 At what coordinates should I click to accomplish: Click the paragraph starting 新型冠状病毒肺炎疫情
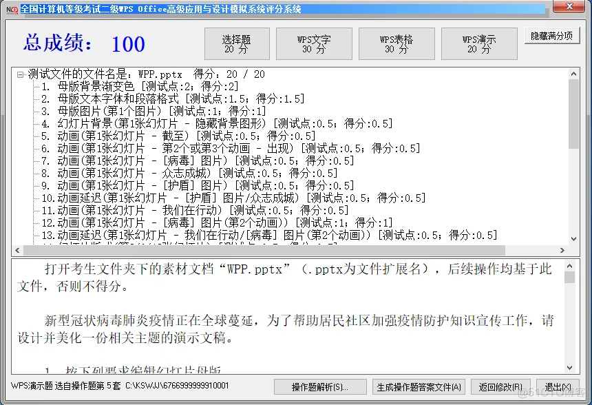286,329
